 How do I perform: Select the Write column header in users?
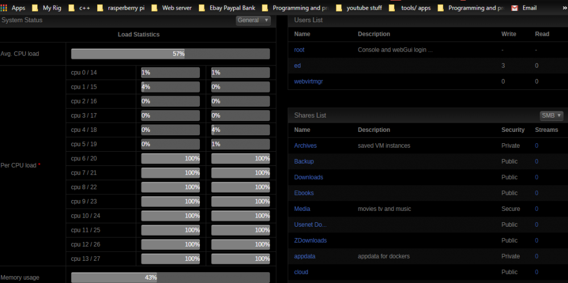pyautogui.click(x=508, y=34)
